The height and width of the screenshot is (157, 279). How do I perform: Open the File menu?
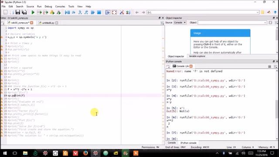click(x=3, y=7)
